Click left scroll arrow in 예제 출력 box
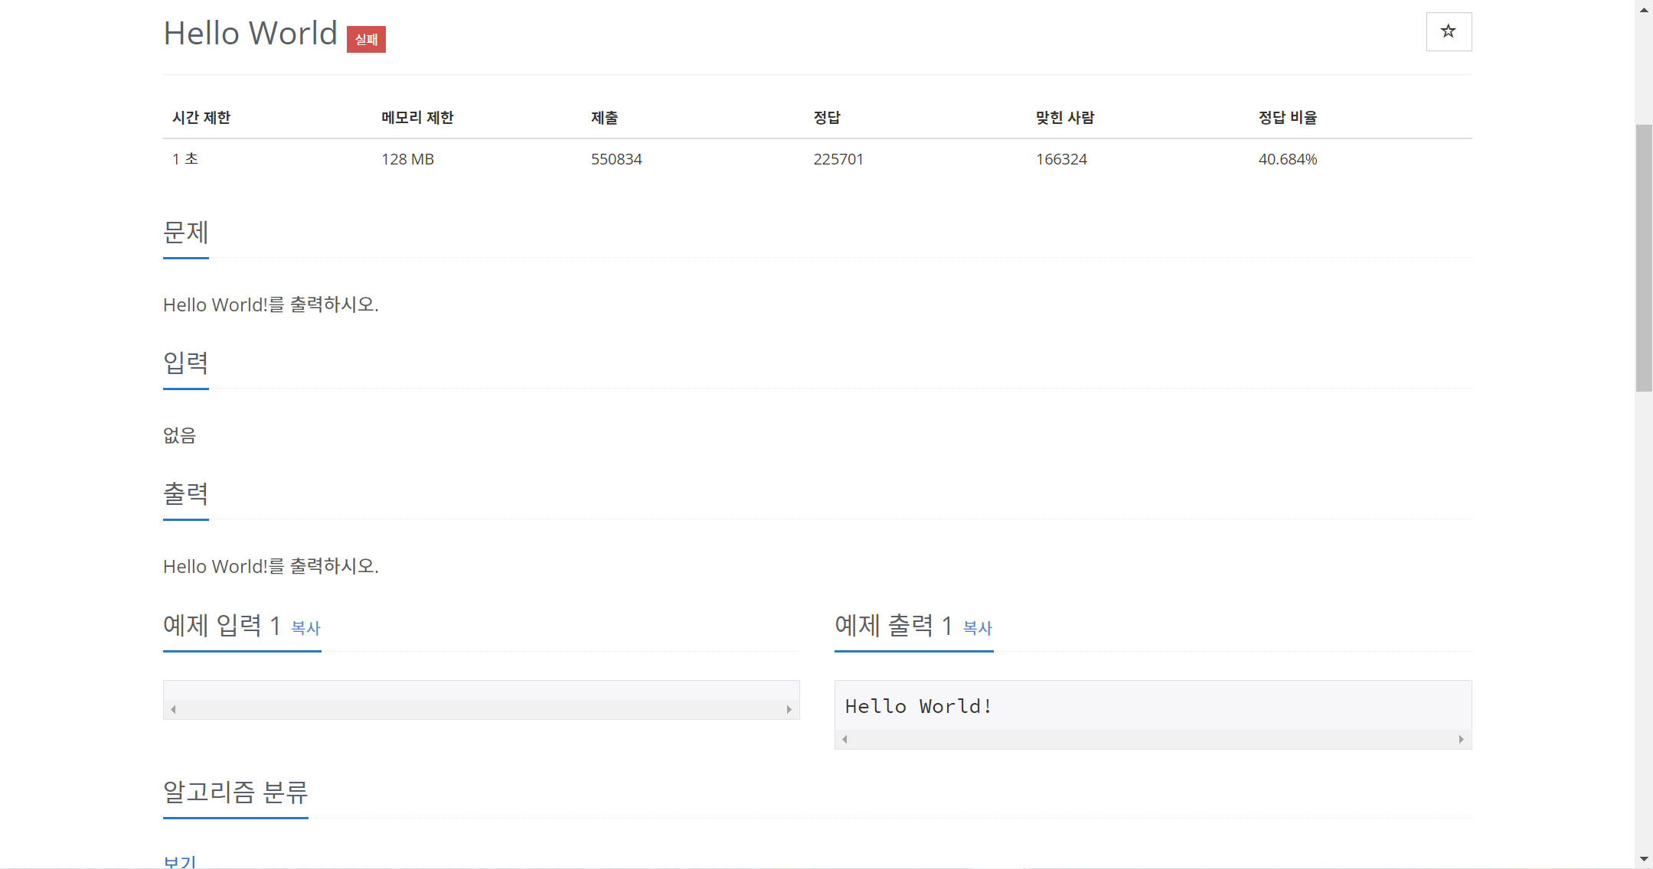The image size is (1653, 869). 844,739
